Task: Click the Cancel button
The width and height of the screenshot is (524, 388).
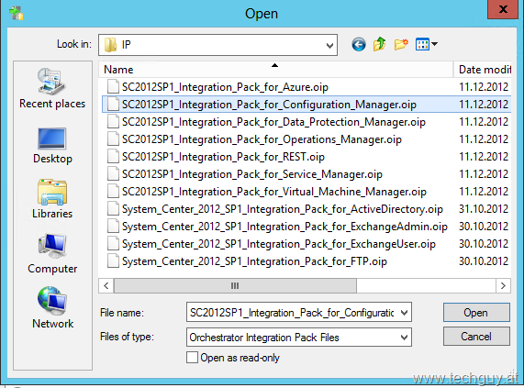Action: click(x=476, y=337)
